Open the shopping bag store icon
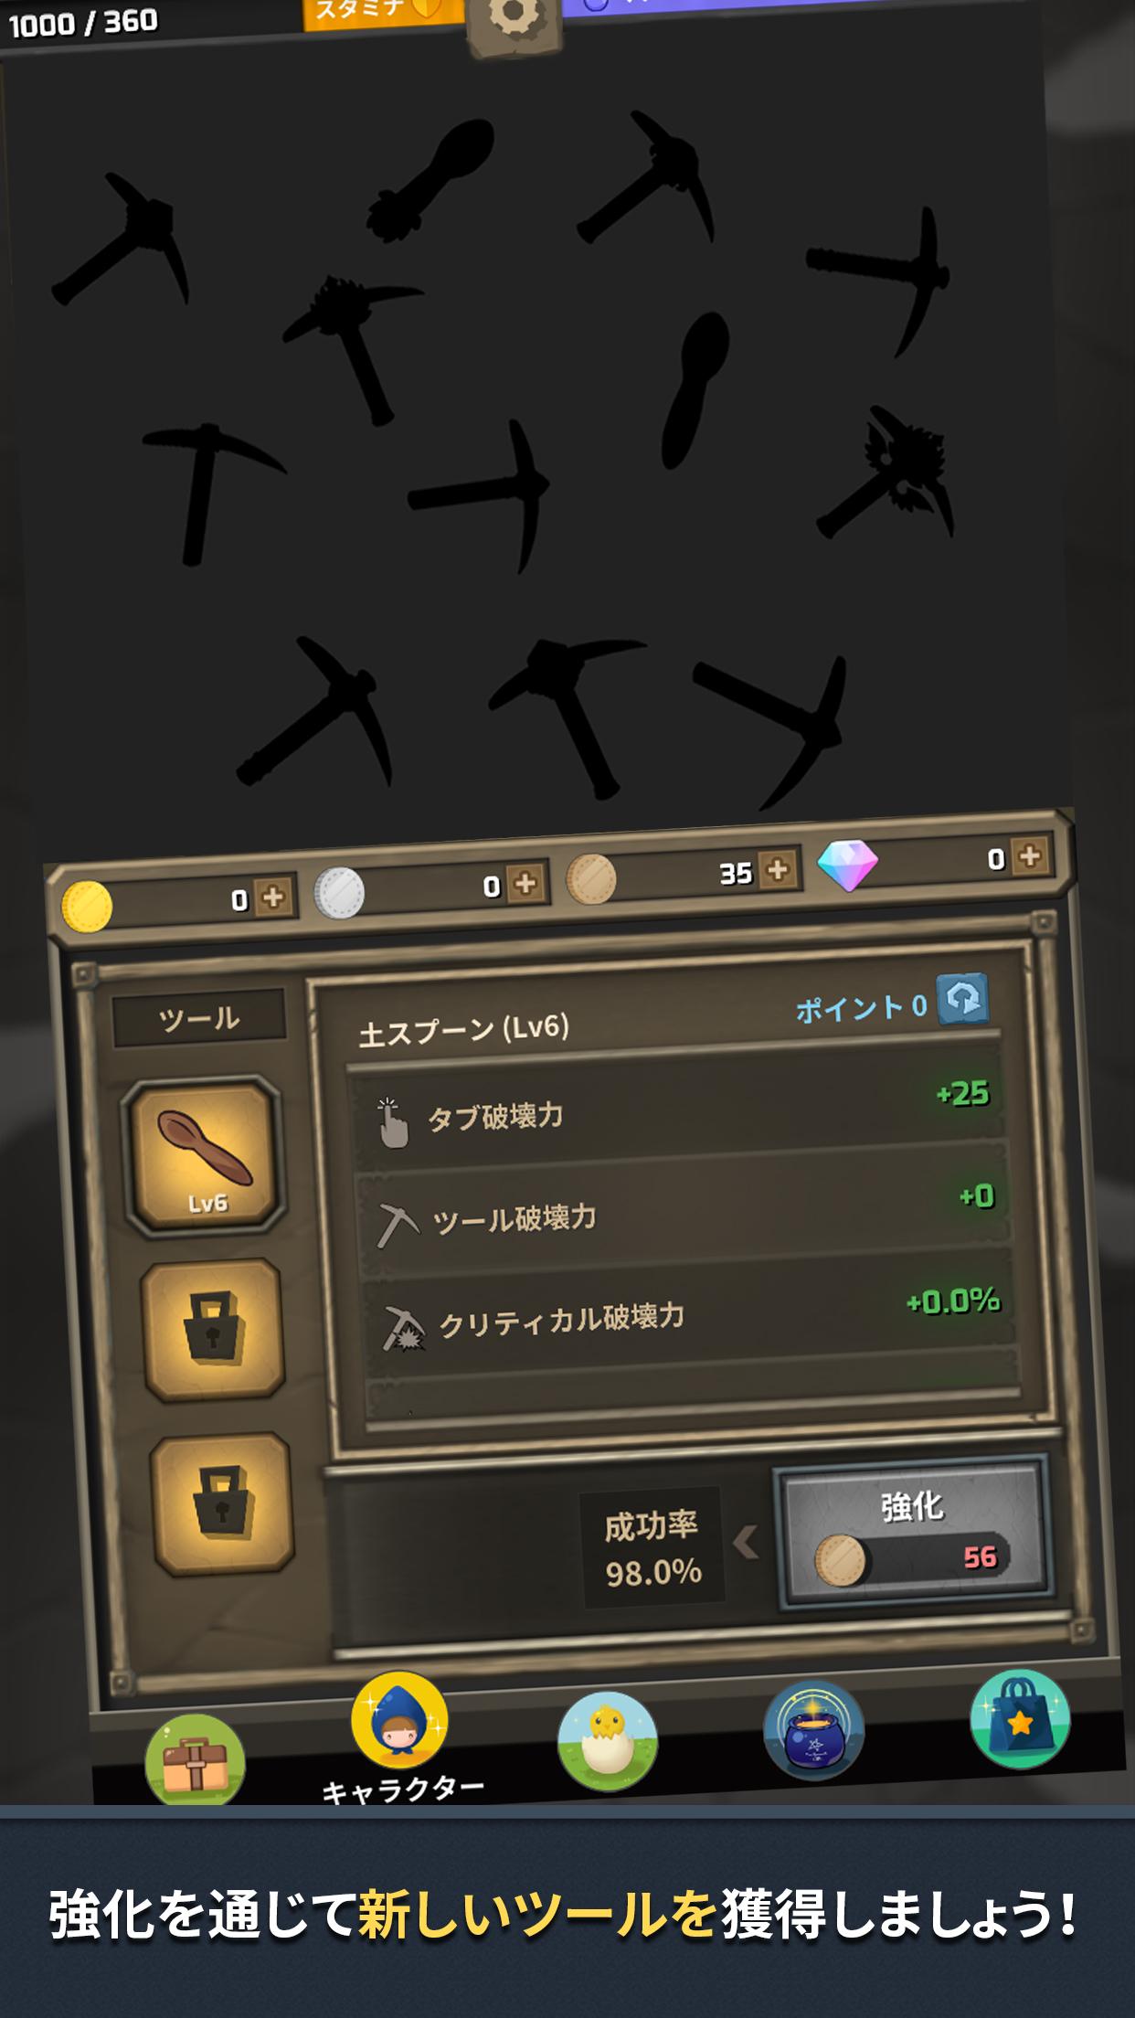 point(1019,1719)
